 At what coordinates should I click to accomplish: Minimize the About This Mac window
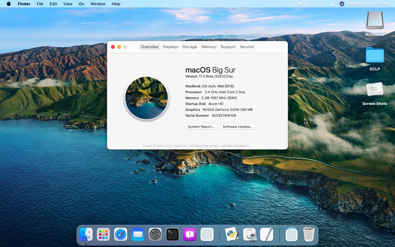(x=119, y=47)
